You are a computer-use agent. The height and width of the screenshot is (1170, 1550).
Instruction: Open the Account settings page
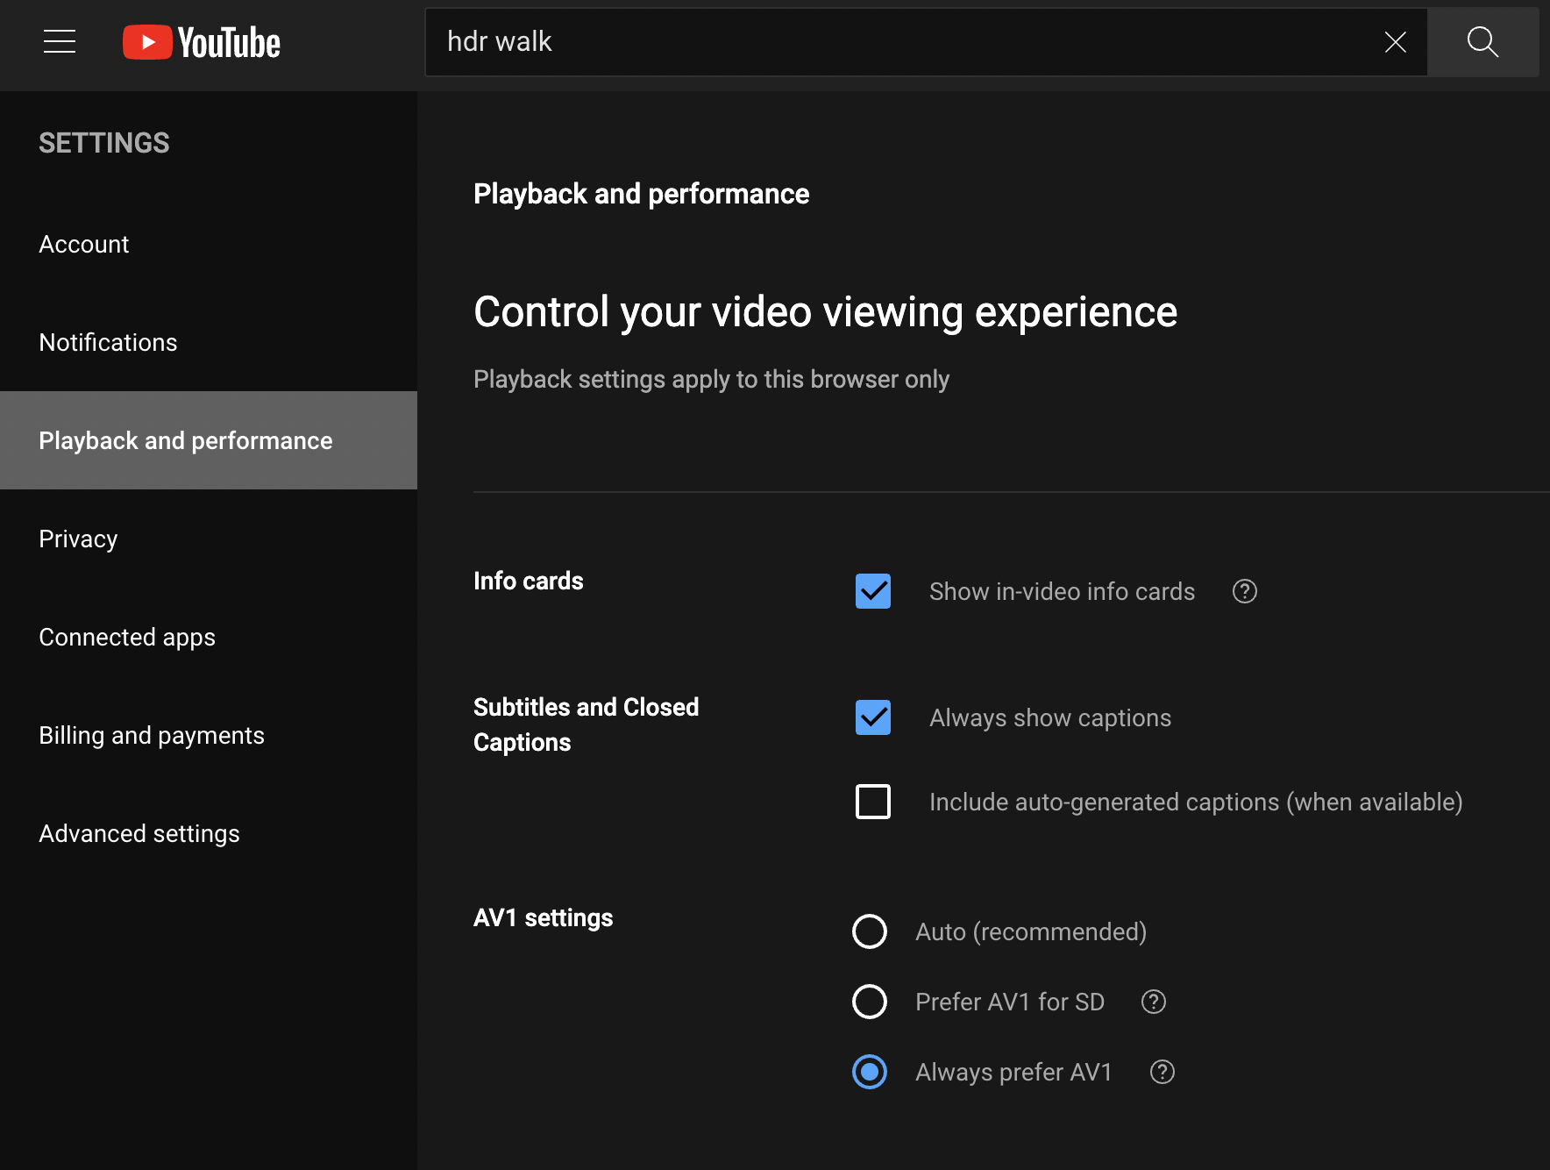[84, 245]
